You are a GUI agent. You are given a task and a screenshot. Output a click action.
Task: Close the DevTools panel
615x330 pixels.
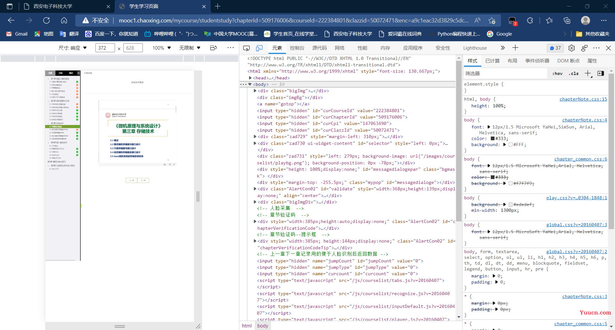click(608, 48)
